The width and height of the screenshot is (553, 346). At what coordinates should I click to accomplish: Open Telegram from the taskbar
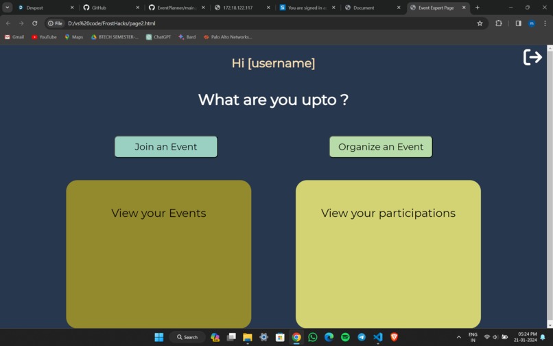[362, 337]
